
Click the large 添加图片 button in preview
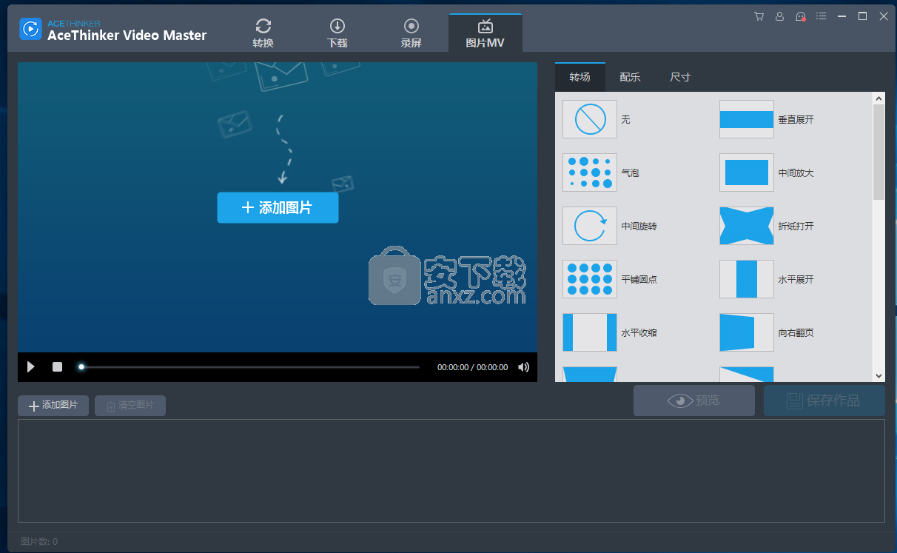(x=278, y=208)
